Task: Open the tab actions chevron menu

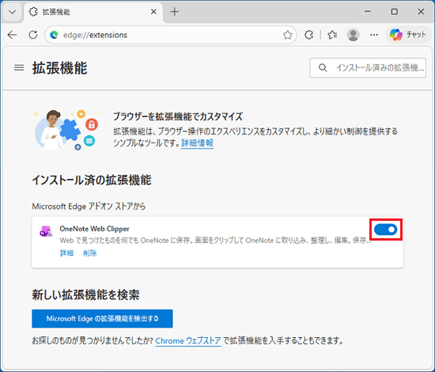Action: (12, 12)
